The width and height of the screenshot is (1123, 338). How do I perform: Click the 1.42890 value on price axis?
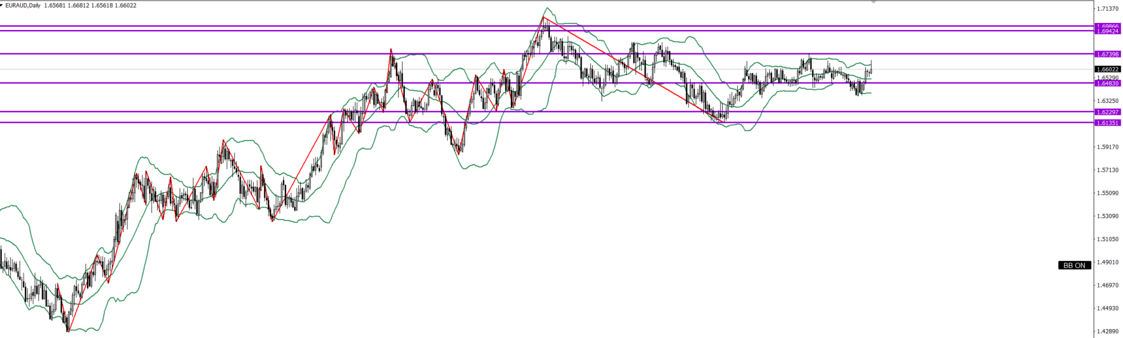[x=1107, y=332]
